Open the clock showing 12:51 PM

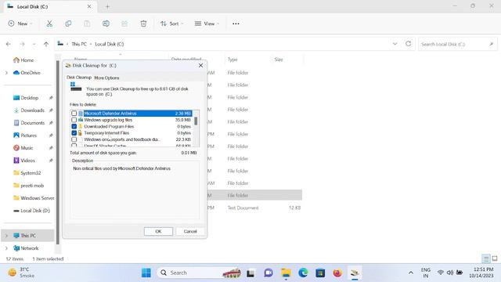coord(481,273)
